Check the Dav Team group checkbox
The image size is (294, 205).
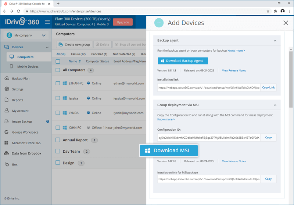click(x=58, y=151)
